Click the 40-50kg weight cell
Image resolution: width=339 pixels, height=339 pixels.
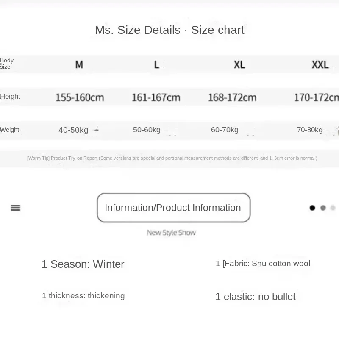pyautogui.click(x=73, y=130)
